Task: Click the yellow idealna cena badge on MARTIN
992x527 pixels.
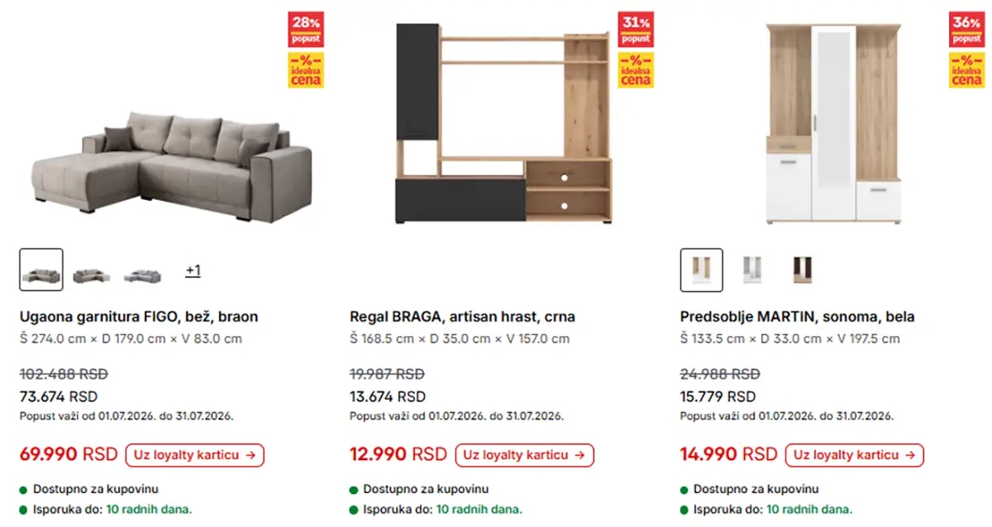Action: [x=966, y=70]
